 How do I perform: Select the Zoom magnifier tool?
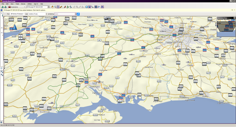[55, 6]
